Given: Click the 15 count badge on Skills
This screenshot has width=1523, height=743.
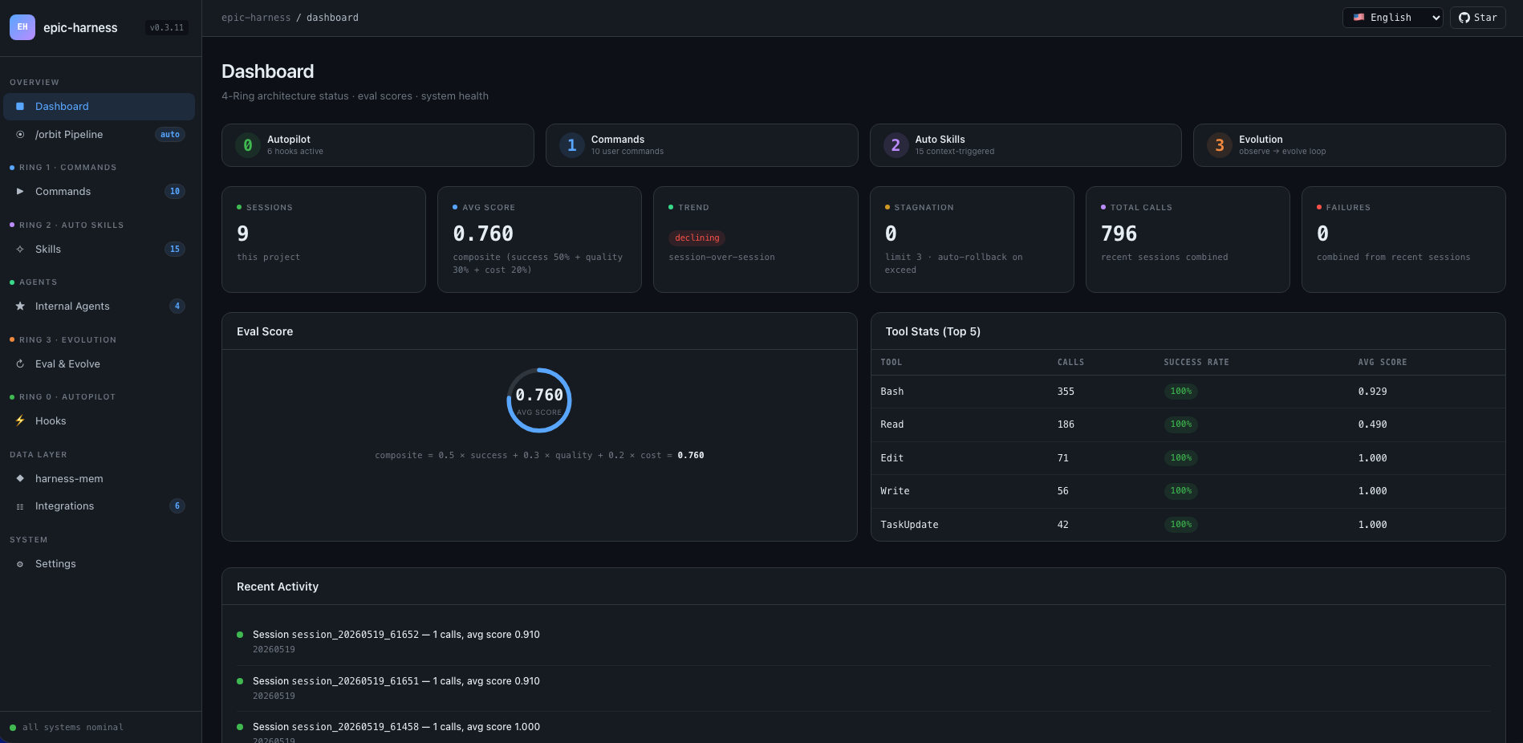Looking at the screenshot, I should tap(175, 250).
